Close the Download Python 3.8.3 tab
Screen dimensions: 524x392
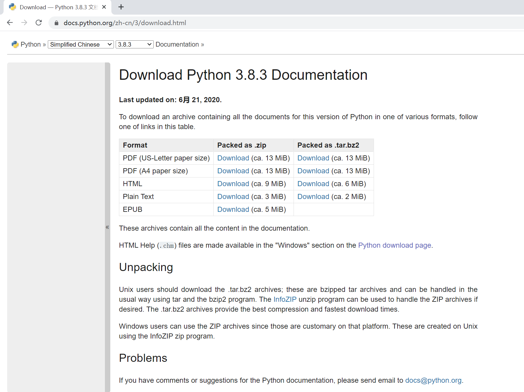[x=104, y=7]
